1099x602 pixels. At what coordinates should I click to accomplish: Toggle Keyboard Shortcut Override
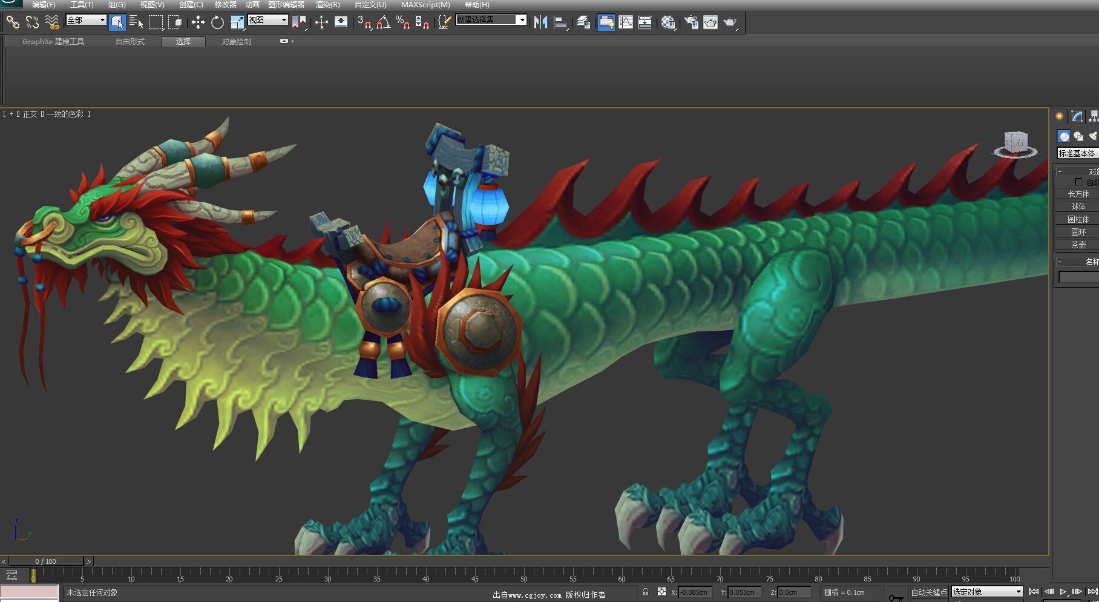pyautogui.click(x=341, y=22)
